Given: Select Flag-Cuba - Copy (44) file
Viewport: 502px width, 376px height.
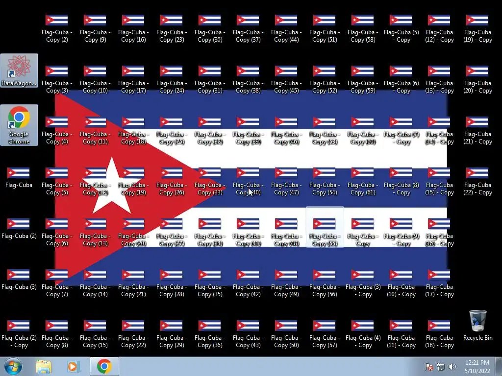Looking at the screenshot, I should point(286,29).
